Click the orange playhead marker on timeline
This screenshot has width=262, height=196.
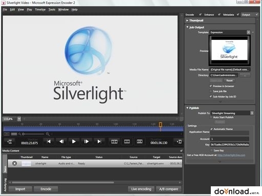[160, 125]
